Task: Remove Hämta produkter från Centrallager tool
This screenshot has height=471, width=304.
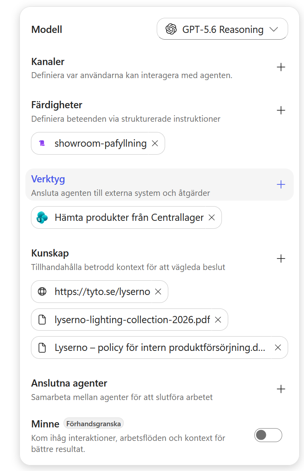Action: click(212, 218)
